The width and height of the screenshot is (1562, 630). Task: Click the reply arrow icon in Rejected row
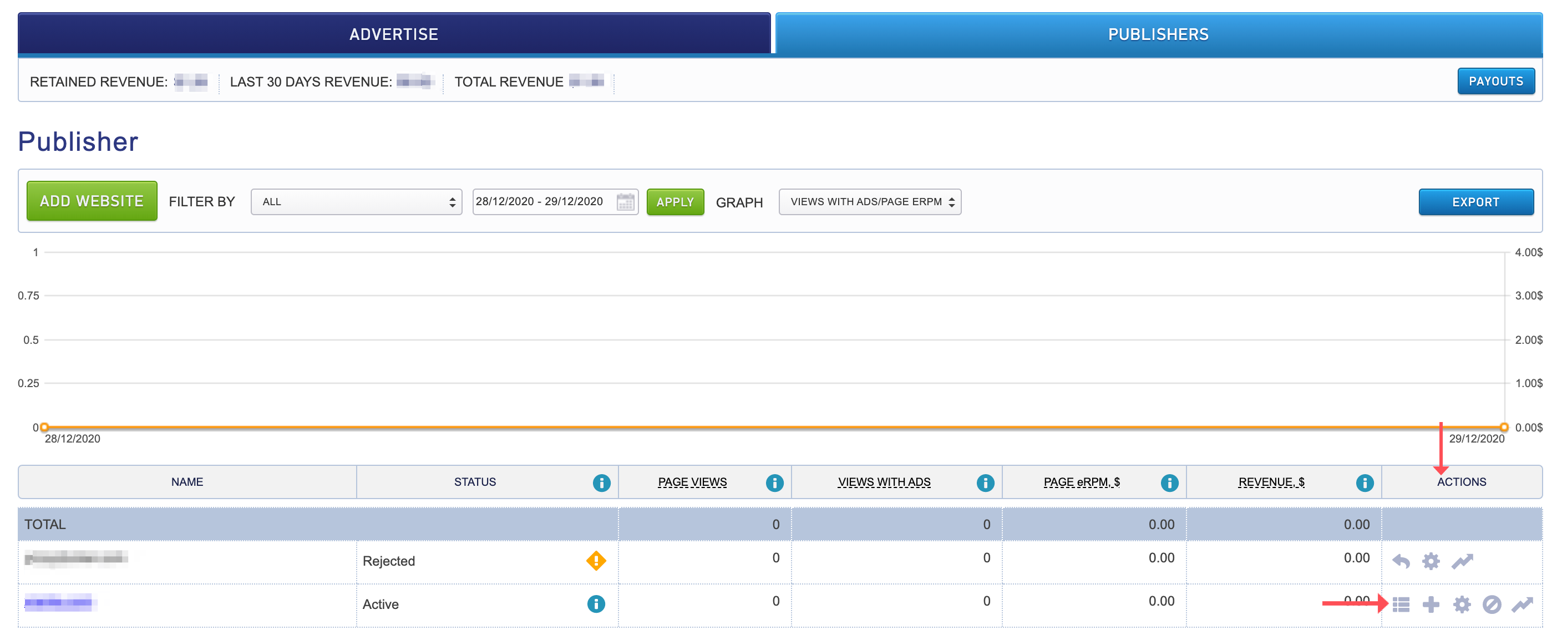point(1401,561)
